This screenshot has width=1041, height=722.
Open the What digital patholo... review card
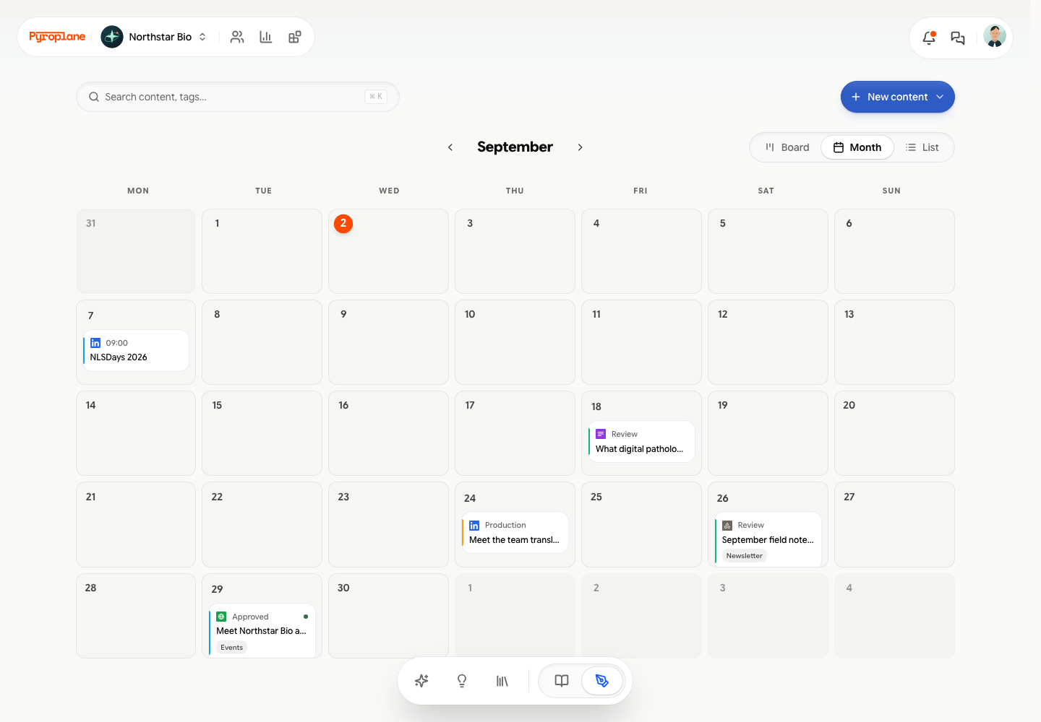coord(641,442)
